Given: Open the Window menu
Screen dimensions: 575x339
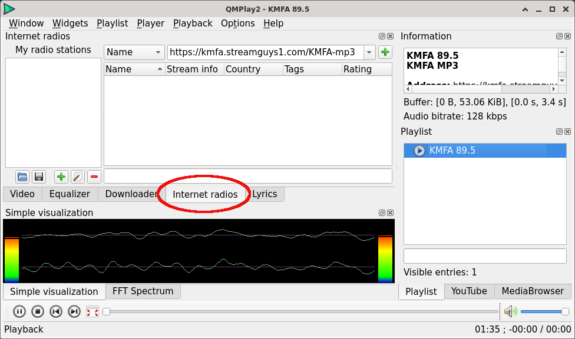Looking at the screenshot, I should point(26,24).
